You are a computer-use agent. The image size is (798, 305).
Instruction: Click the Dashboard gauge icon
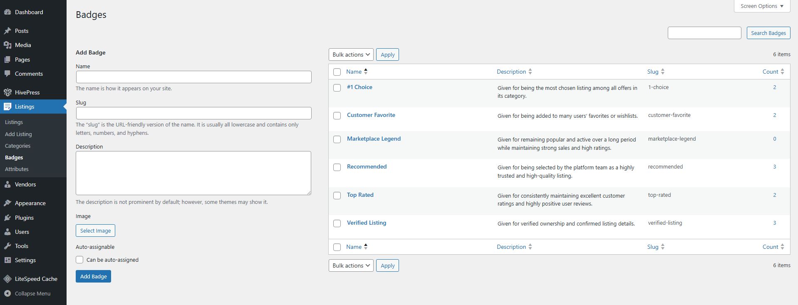7,12
